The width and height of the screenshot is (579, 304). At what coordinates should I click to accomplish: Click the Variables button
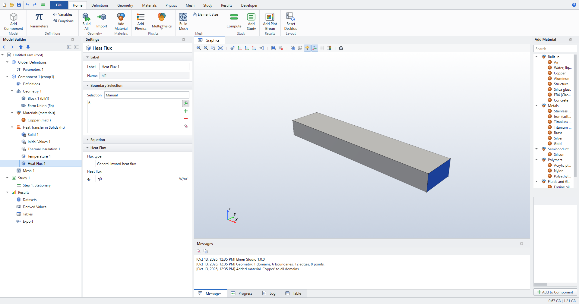[63, 14]
